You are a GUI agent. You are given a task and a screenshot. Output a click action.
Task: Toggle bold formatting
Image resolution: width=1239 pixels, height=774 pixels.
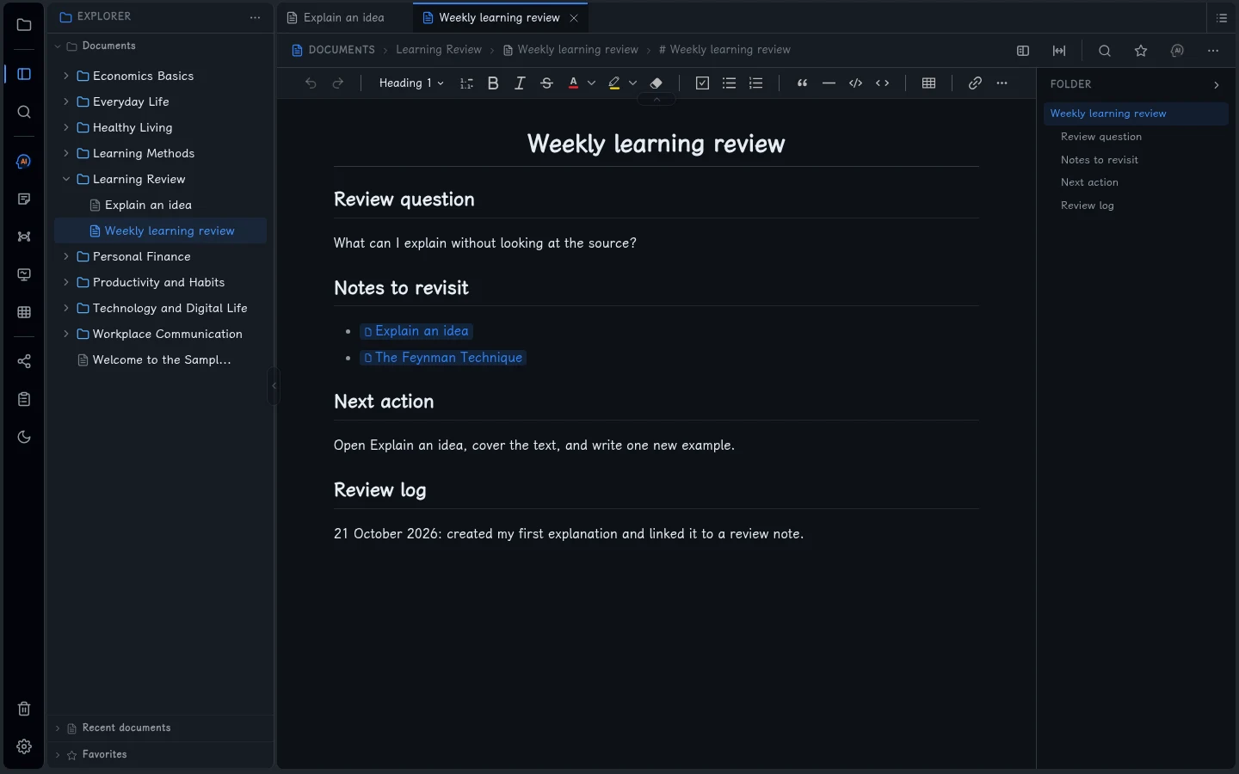[493, 83]
